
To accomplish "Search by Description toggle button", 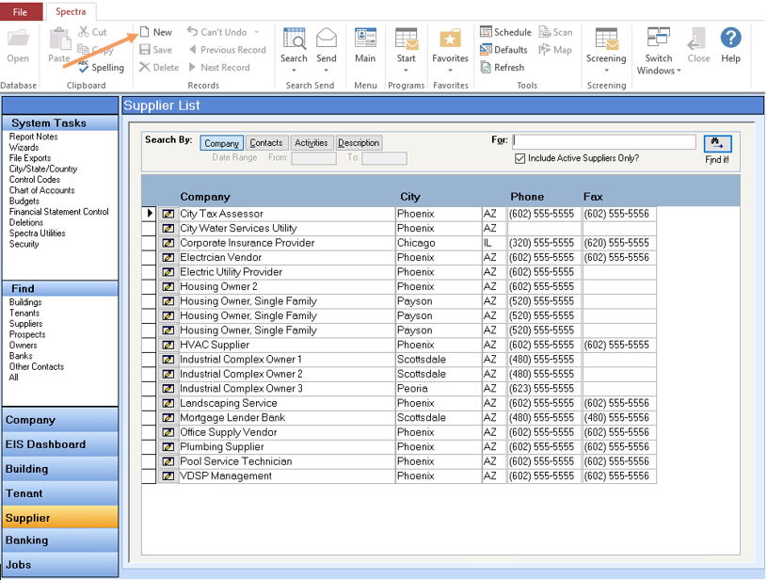I will 359,143.
